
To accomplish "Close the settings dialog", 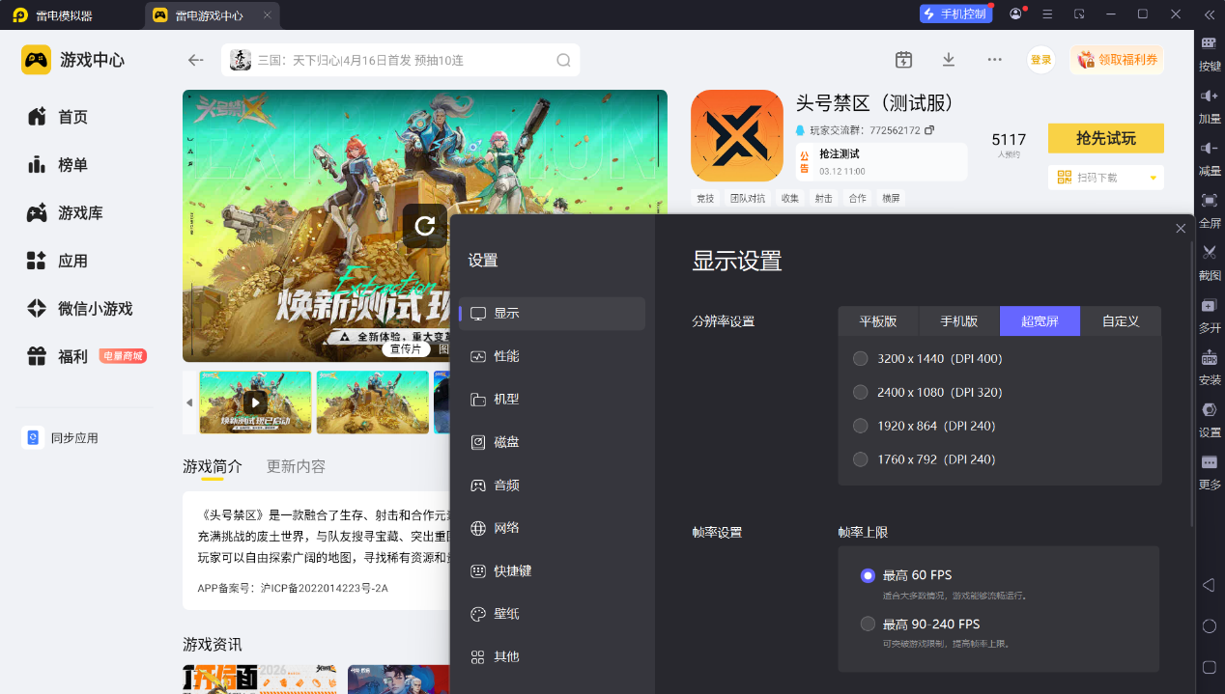I will coord(1181,229).
